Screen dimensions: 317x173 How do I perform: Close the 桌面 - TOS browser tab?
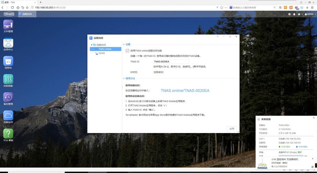pyautogui.click(x=35, y=2)
